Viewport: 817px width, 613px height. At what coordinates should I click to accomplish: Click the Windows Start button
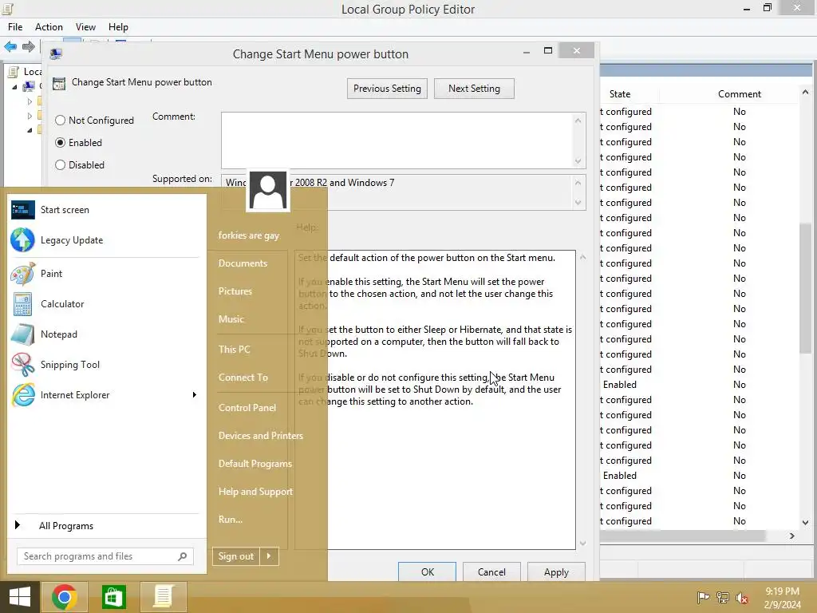[x=20, y=597]
